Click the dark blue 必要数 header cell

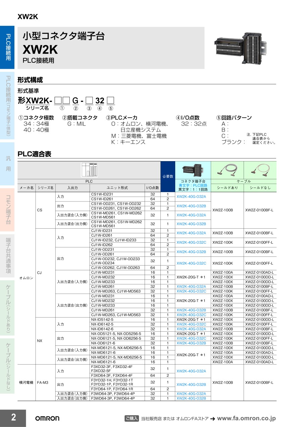[x=168, y=176]
